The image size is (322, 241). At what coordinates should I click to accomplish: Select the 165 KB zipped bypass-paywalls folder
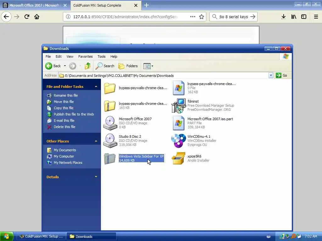(110, 105)
